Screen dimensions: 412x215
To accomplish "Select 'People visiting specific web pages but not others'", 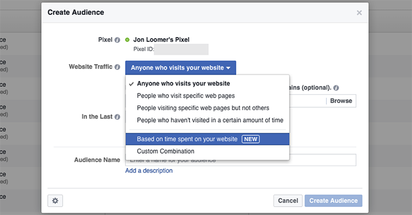I will click(208, 108).
